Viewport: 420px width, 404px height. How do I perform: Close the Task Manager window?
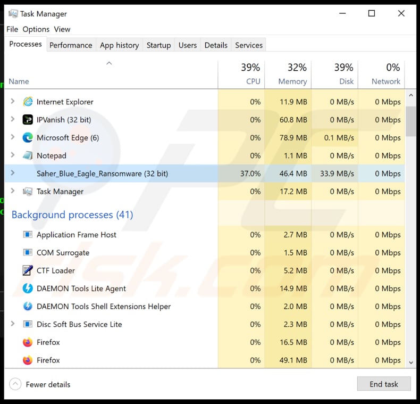(x=401, y=13)
